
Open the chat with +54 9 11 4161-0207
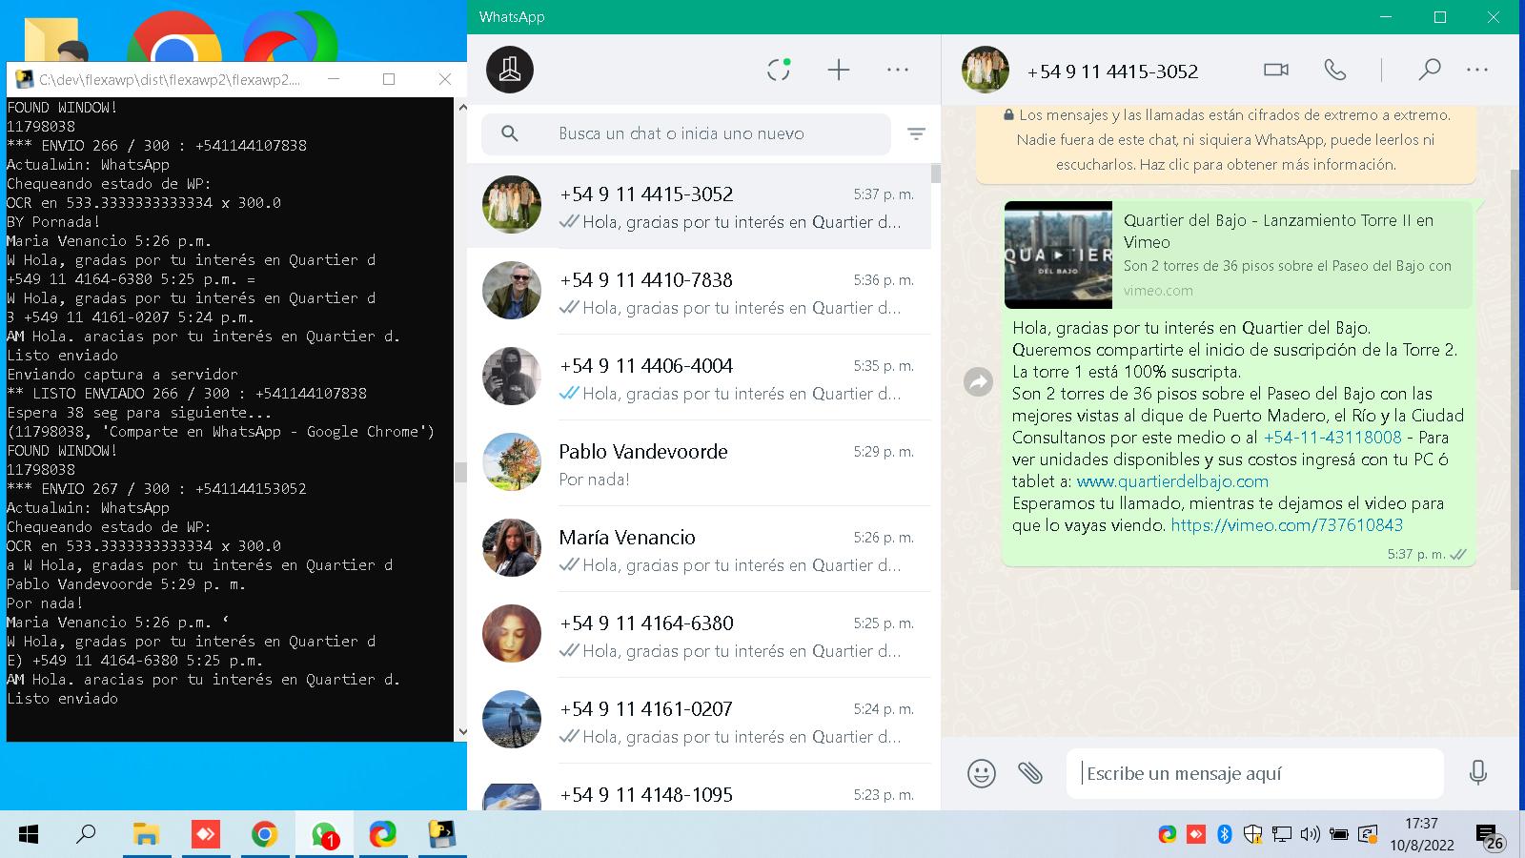[699, 721]
